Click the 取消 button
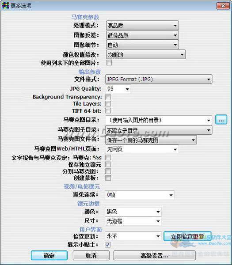The image size is (232, 265). (x=91, y=256)
